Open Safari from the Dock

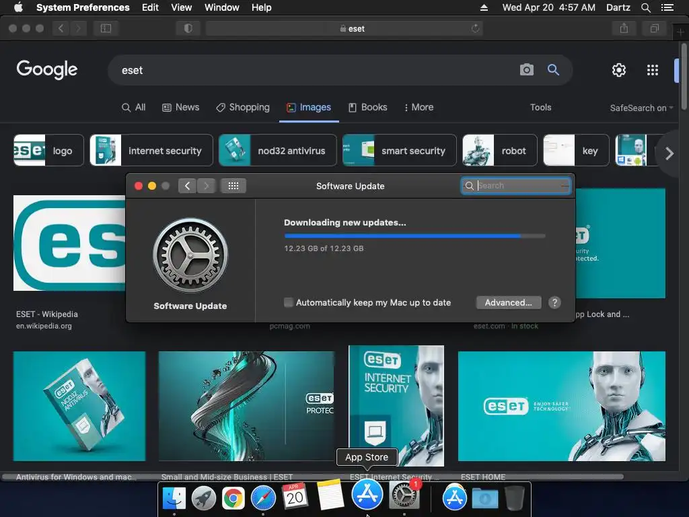tap(263, 497)
